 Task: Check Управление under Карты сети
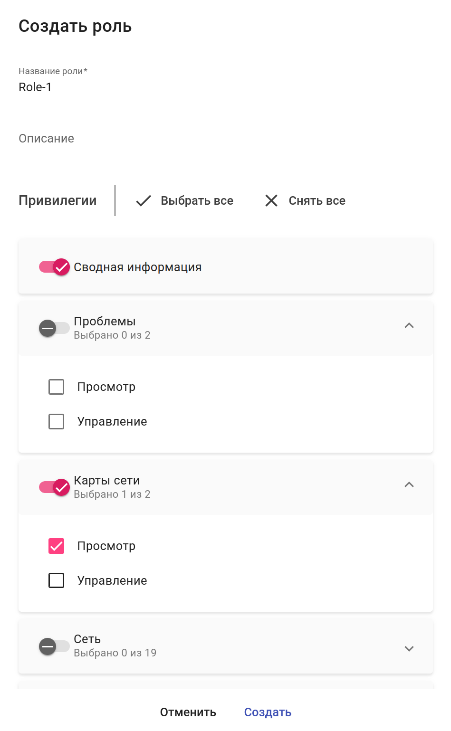click(57, 581)
